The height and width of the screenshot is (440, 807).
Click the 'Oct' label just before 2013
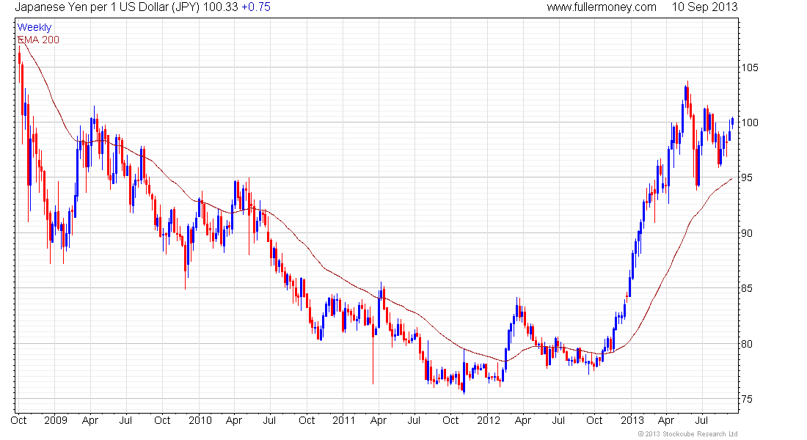[x=594, y=420]
